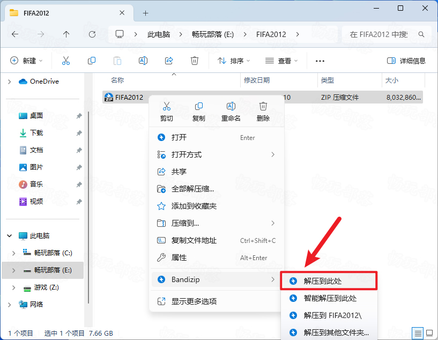438x340 pixels.
Task: Select 添加到收藏夹 menu entry
Action: point(217,206)
